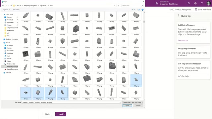Click the Get help icon
Screen dimensions: 212x119
coord(179,76)
